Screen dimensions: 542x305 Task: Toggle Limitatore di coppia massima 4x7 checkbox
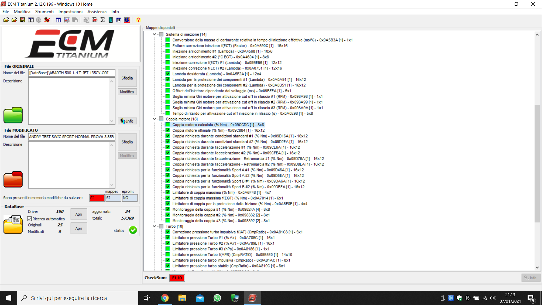click(168, 192)
